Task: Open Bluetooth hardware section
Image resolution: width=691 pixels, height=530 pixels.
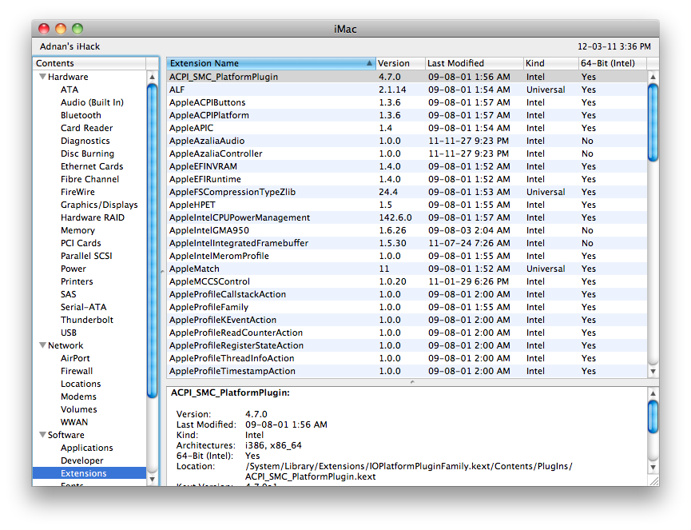Action: 81,115
